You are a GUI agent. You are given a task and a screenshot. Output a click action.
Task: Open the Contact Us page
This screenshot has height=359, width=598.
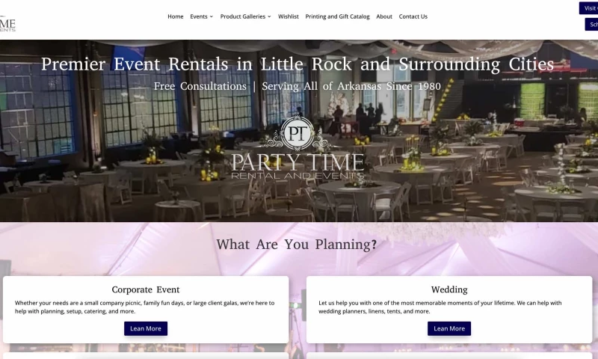pos(413,16)
